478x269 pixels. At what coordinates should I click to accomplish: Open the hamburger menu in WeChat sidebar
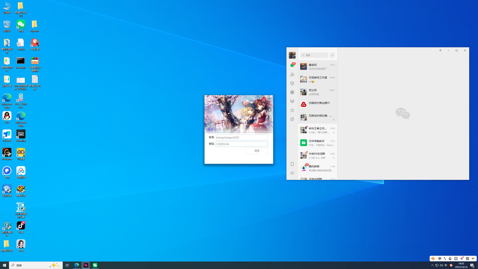click(292, 173)
